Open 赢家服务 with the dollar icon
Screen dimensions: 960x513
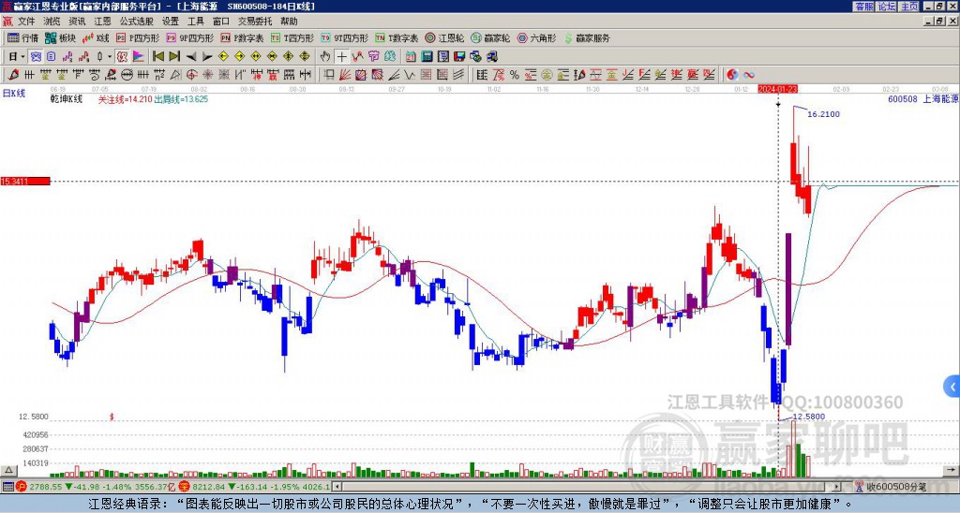coord(587,37)
